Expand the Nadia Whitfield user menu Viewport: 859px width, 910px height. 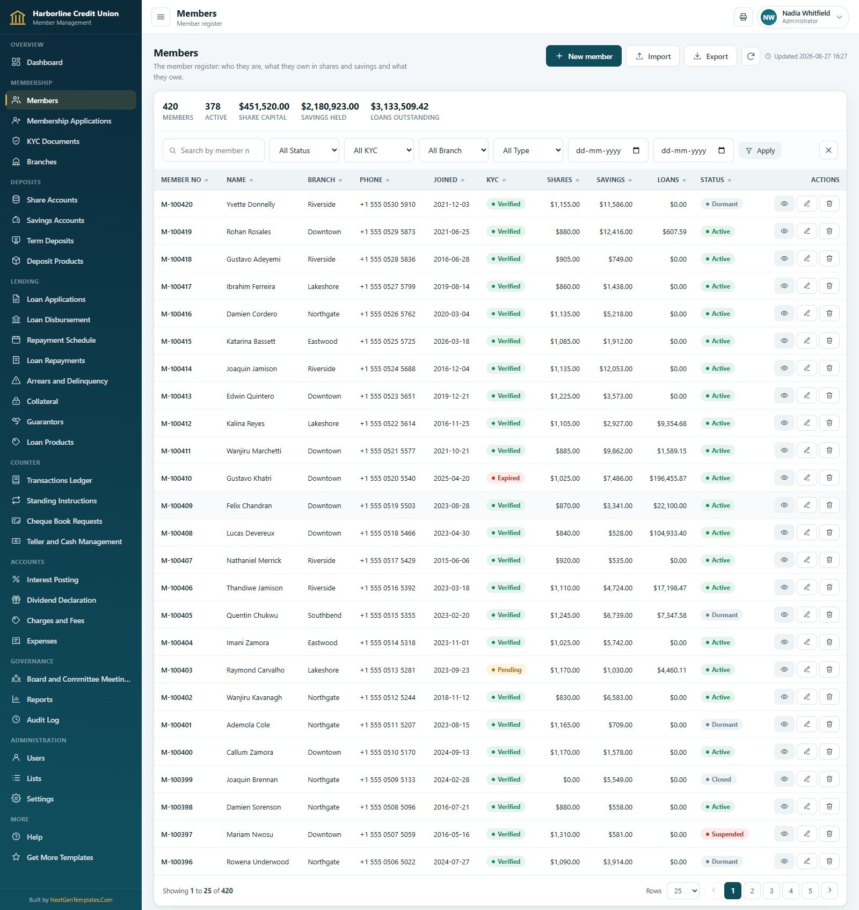tap(803, 17)
